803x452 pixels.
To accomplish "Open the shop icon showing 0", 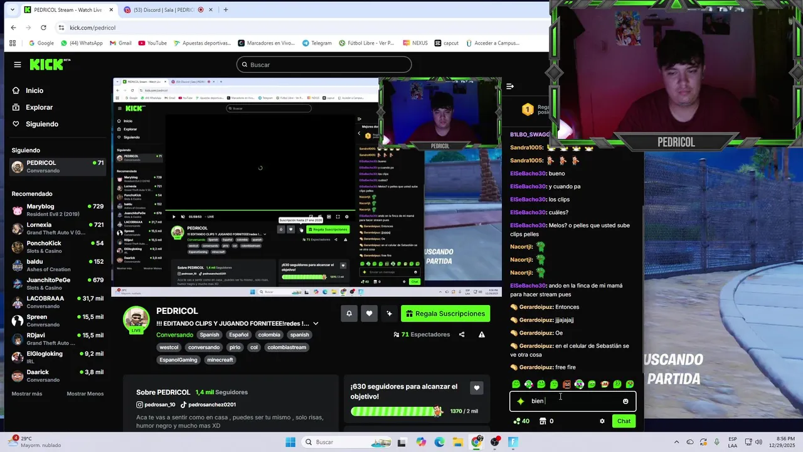I will pyautogui.click(x=546, y=421).
